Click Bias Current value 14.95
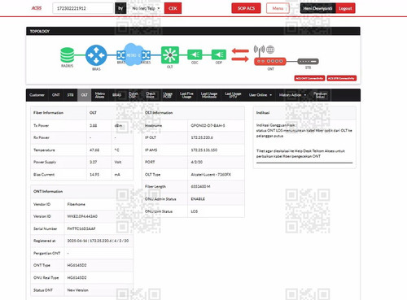This screenshot has height=300, width=407. [94, 175]
